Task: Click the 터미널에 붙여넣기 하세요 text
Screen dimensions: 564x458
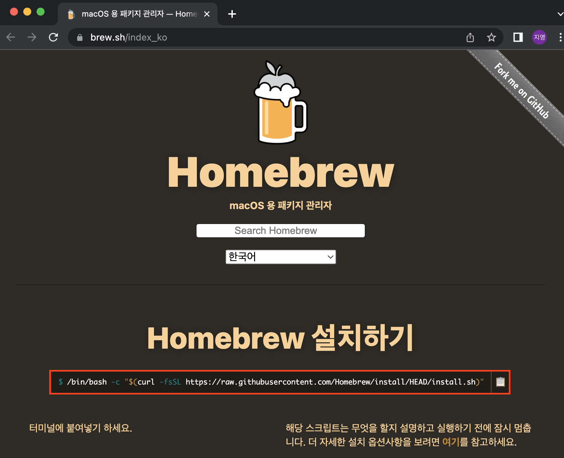Action: 81,428
